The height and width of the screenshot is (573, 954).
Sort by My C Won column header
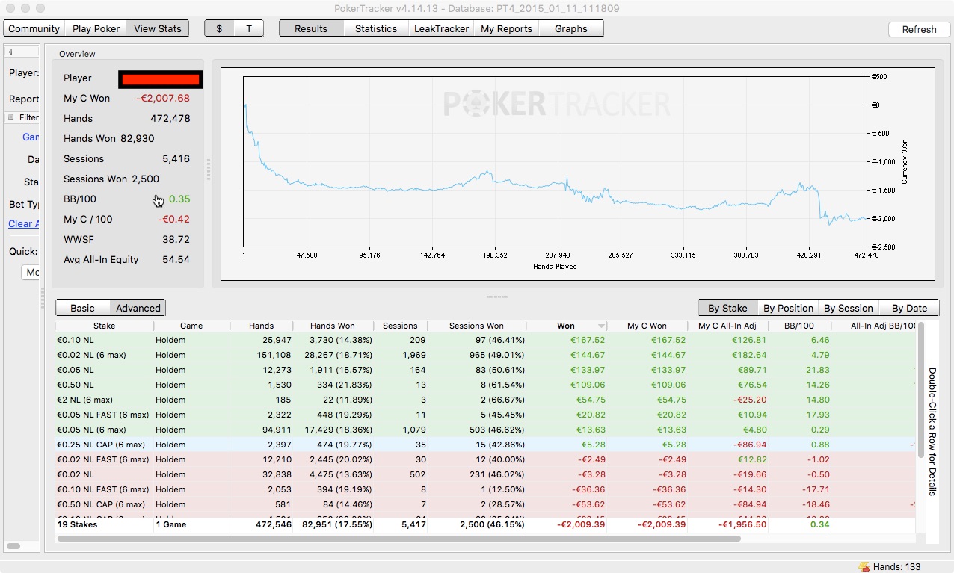tap(647, 326)
